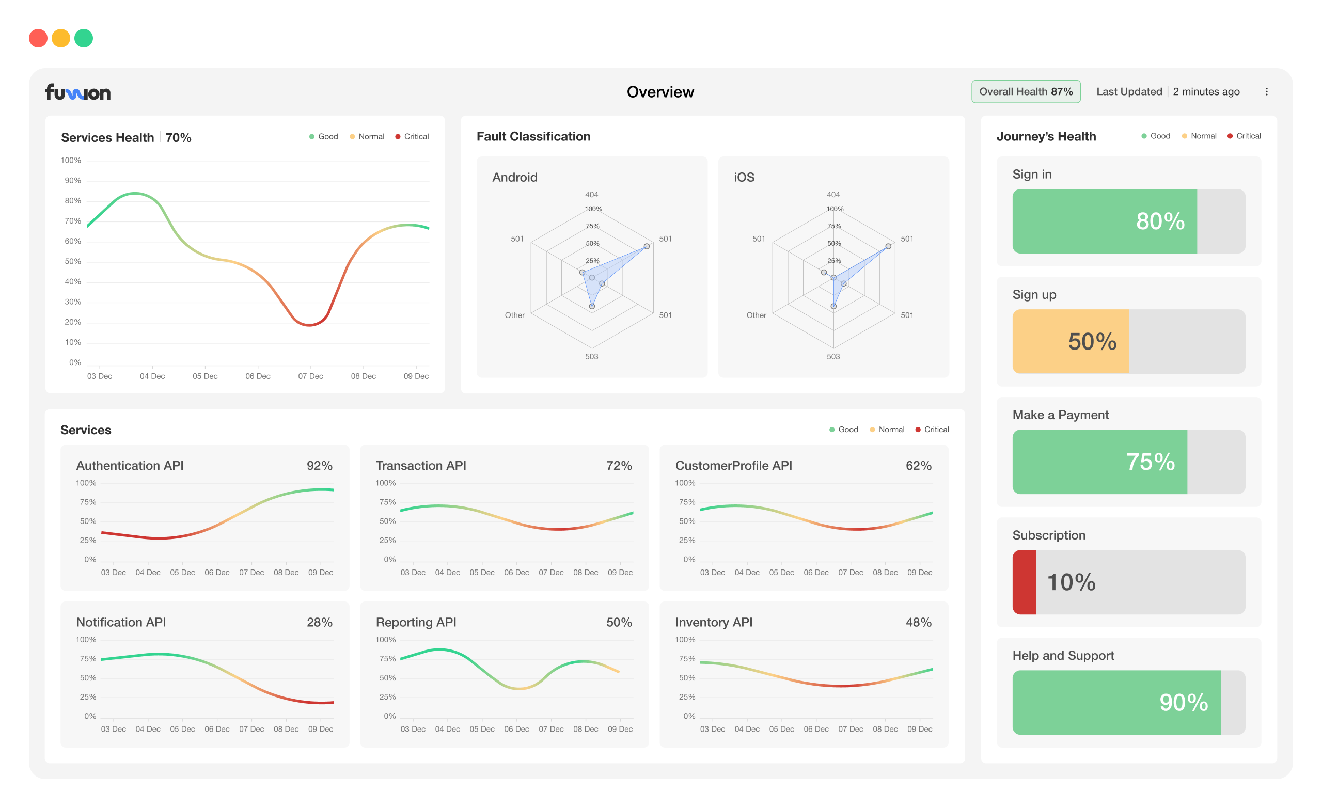Toggle Good legend in Services panel
The image size is (1322, 808).
click(x=843, y=430)
